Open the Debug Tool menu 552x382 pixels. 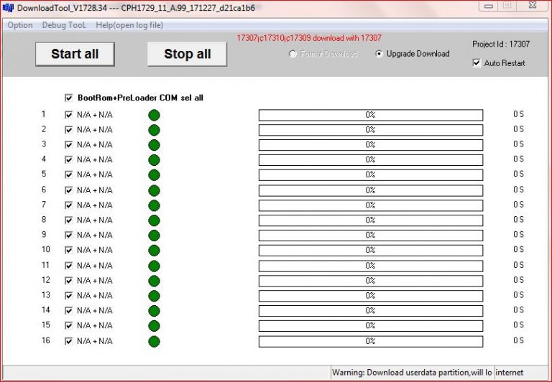pos(64,25)
